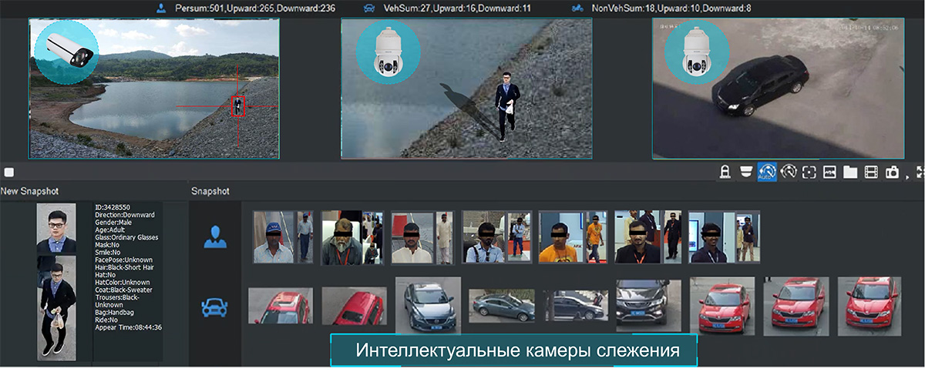
Task: Click the face photo in New Snapshot
Action: coord(56,229)
